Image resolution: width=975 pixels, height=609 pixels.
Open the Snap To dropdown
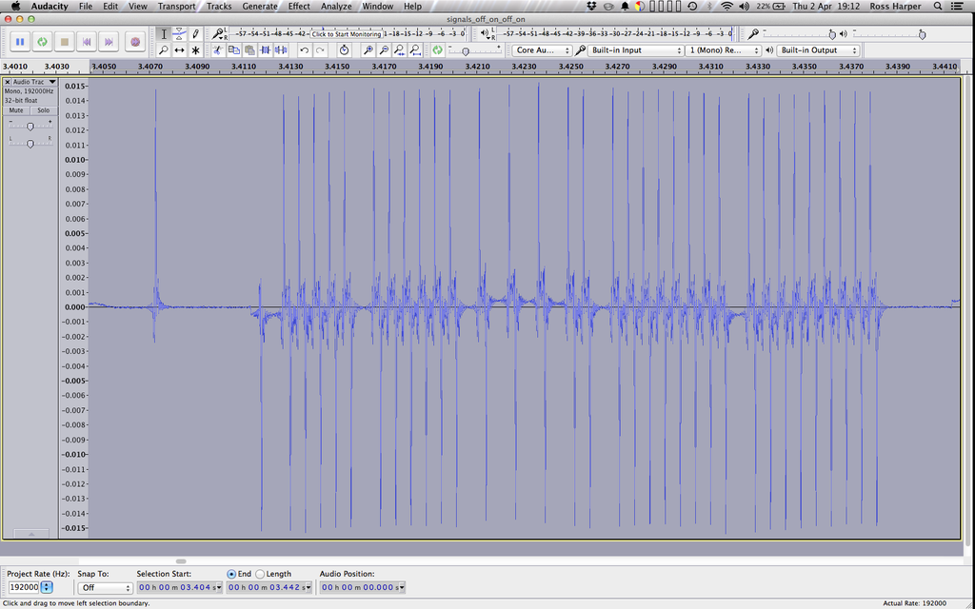pyautogui.click(x=105, y=588)
